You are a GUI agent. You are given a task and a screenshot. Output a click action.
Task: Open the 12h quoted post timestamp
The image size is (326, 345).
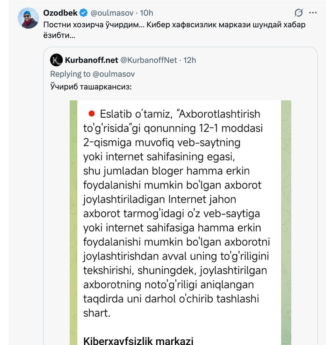(x=190, y=60)
